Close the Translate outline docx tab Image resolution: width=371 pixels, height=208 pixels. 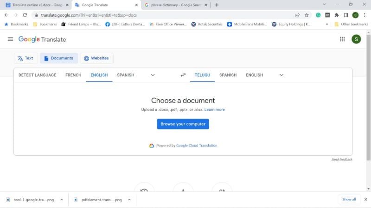point(67,5)
